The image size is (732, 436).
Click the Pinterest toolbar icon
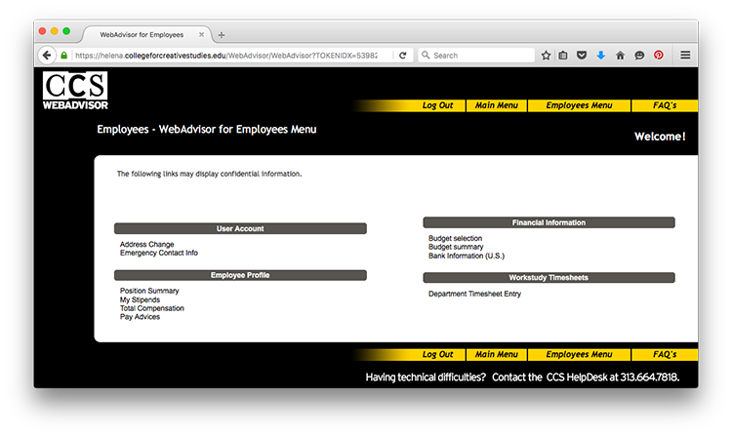click(x=658, y=56)
